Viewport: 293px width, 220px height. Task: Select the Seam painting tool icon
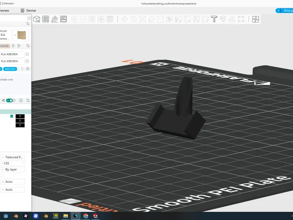click(x=187, y=19)
